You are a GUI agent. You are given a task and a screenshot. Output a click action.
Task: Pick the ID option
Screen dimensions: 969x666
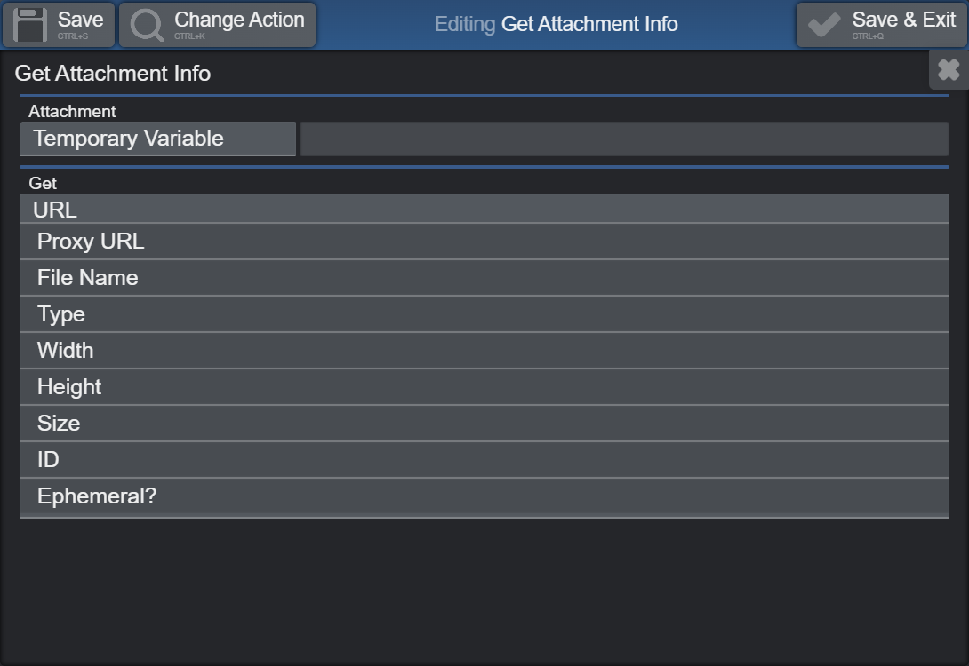click(x=484, y=460)
